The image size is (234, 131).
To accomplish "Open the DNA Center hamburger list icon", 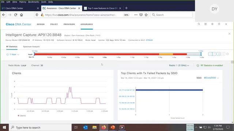I will tap(226, 24).
